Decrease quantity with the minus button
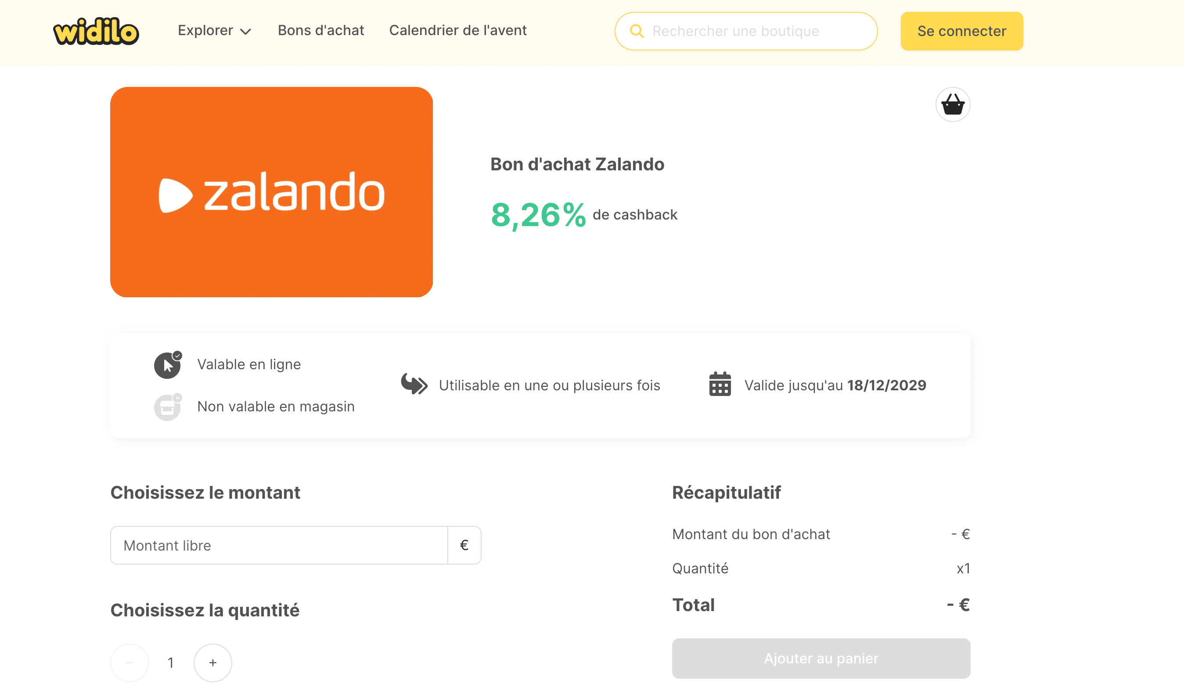1184x691 pixels. pyautogui.click(x=130, y=662)
